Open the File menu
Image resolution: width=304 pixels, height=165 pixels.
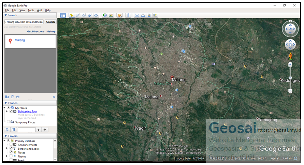[x=7, y=10]
